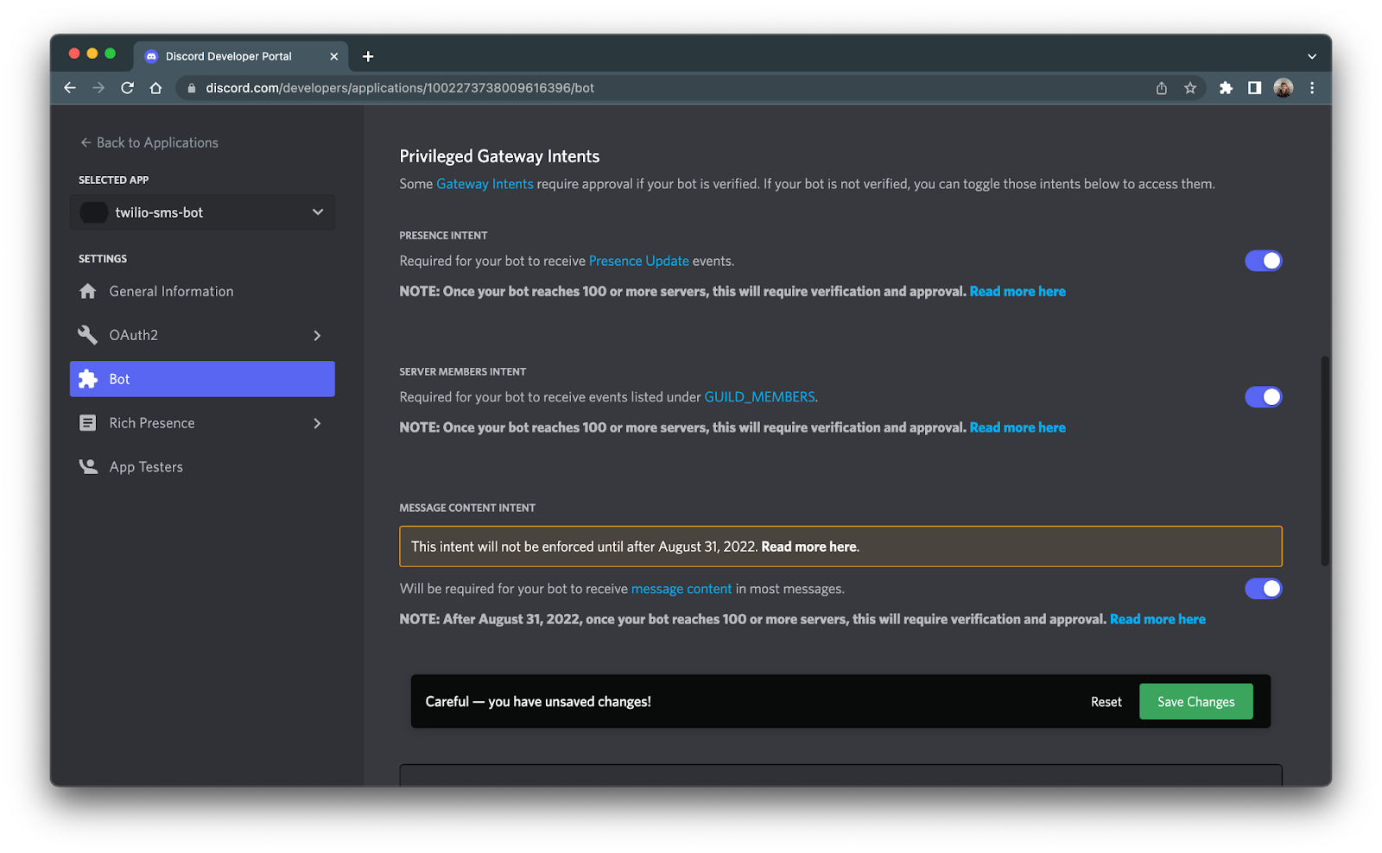This screenshot has width=1382, height=853.
Task: Click Read more here after the August 31 note
Action: point(1157,619)
